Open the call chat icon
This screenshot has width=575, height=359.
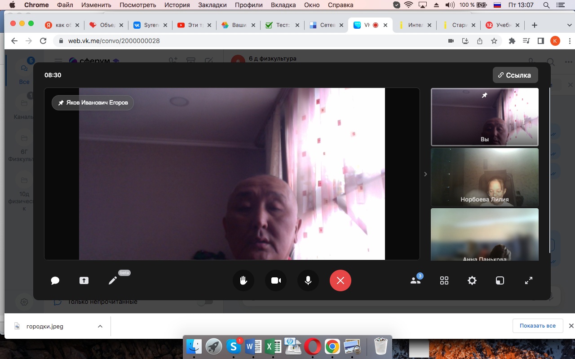pyautogui.click(x=55, y=280)
